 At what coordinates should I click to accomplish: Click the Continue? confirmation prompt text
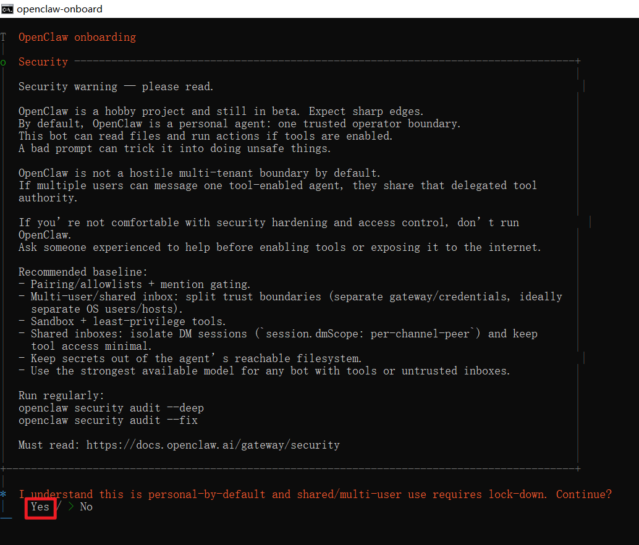point(315,494)
